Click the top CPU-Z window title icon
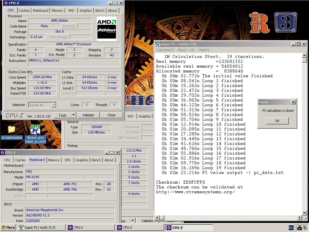 tap(6, 3)
